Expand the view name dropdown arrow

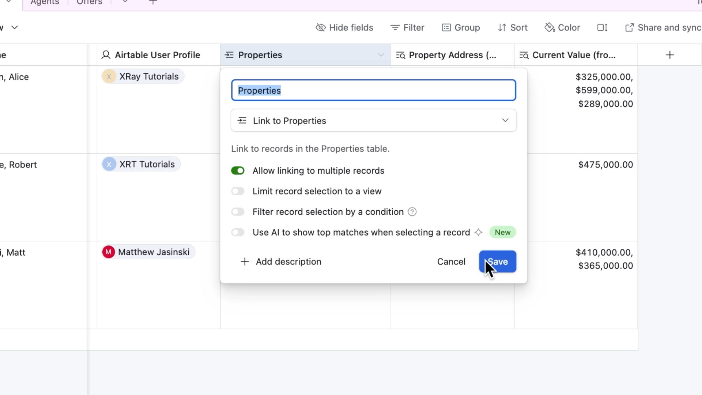[15, 28]
